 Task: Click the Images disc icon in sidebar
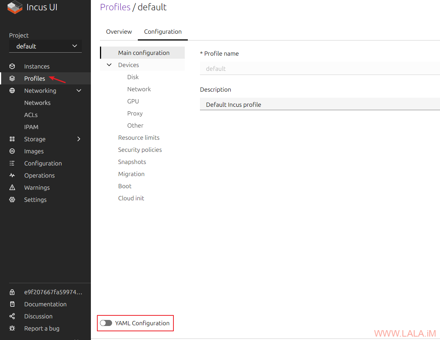(12, 151)
